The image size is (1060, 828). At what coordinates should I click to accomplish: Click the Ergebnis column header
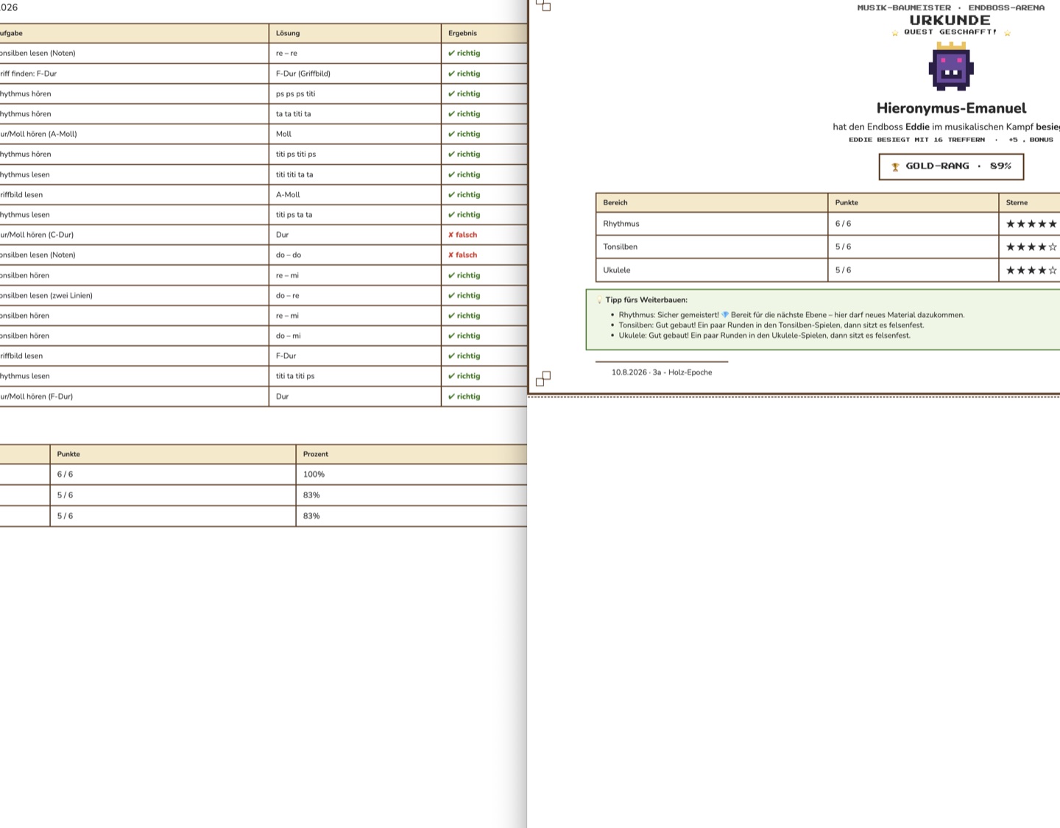point(484,33)
